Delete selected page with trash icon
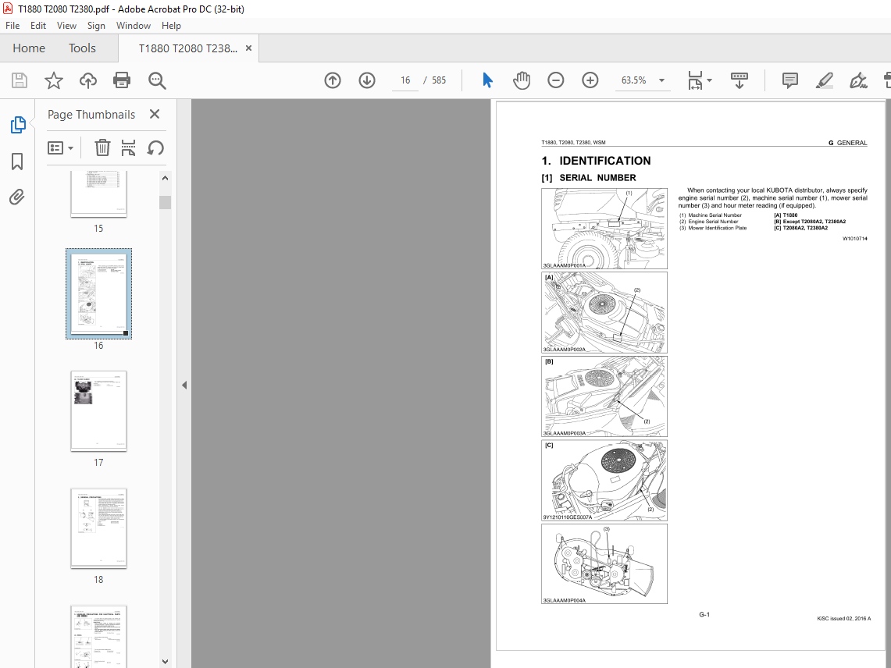891x668 pixels. coord(102,147)
